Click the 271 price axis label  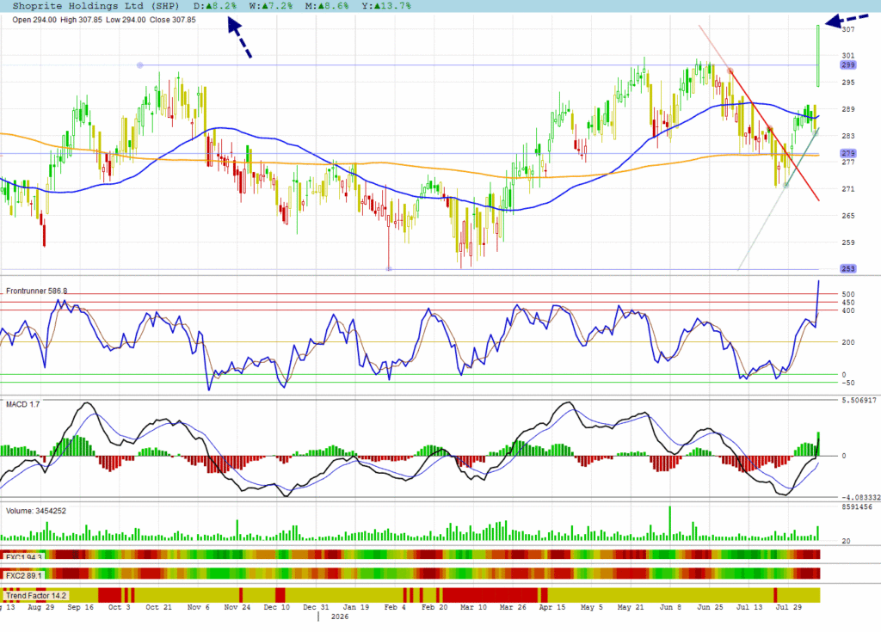[847, 189]
